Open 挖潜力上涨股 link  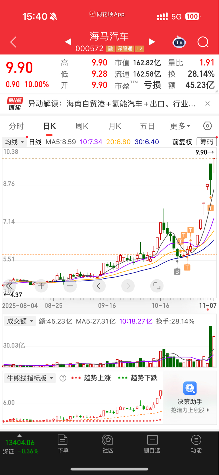click(x=190, y=410)
